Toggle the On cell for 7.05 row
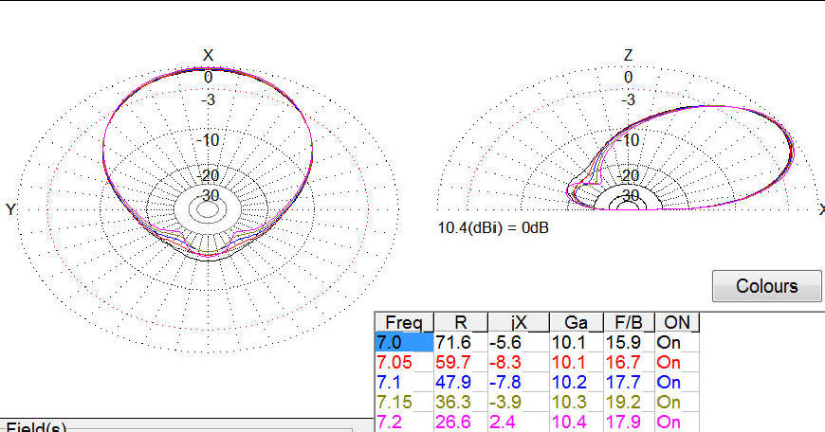The height and width of the screenshot is (432, 825). click(674, 362)
